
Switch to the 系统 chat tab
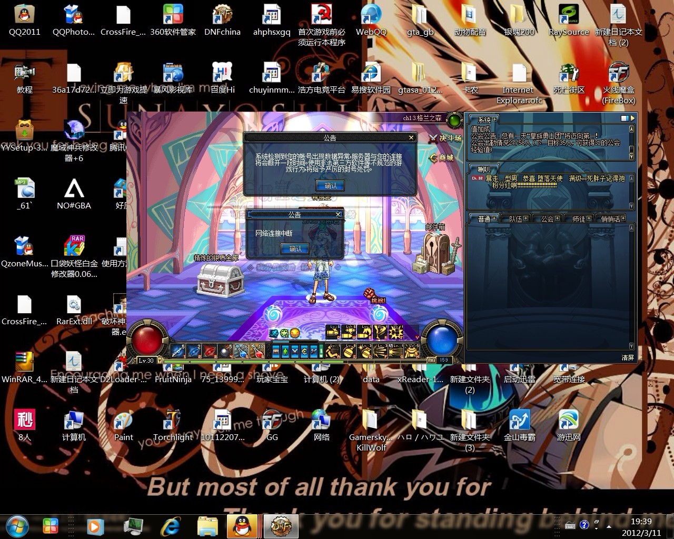pyautogui.click(x=483, y=119)
